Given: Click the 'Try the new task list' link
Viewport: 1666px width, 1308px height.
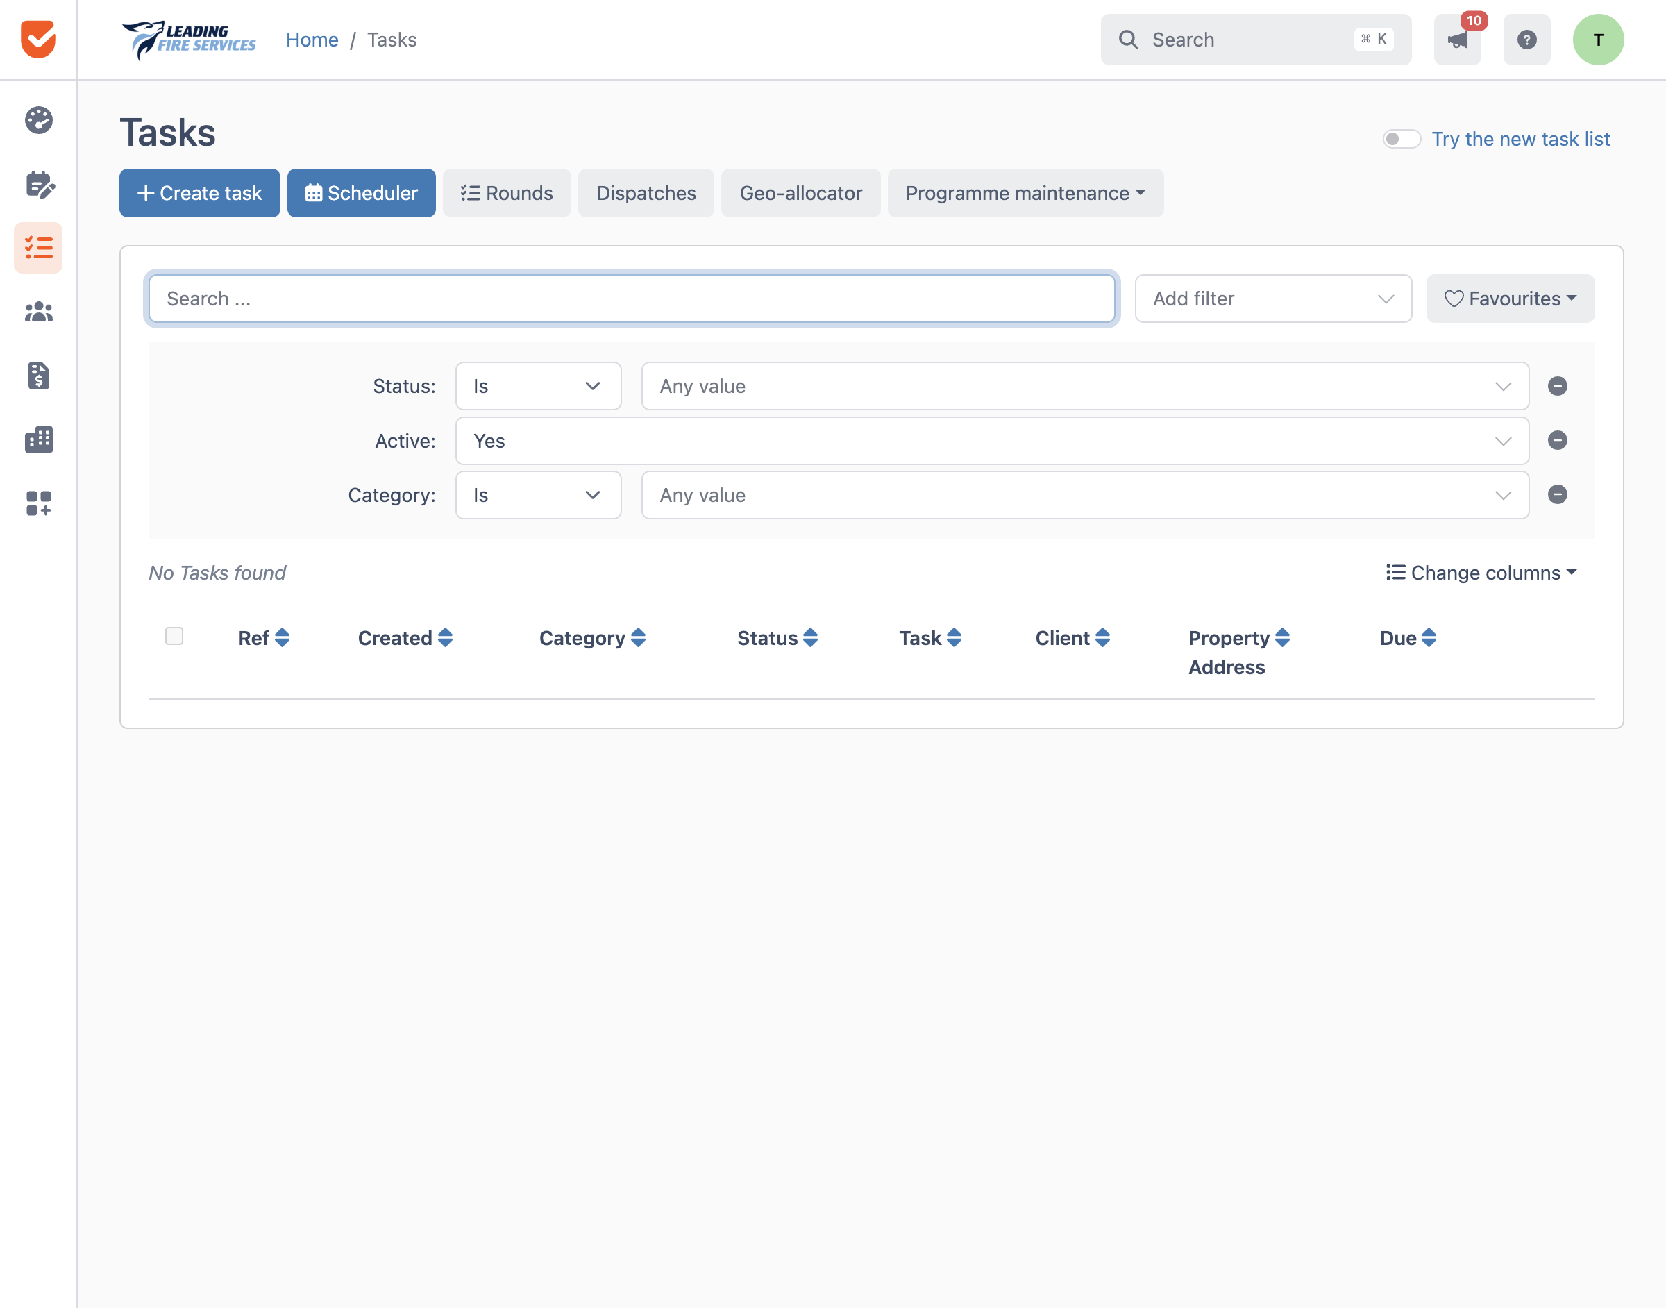Looking at the screenshot, I should [1520, 139].
